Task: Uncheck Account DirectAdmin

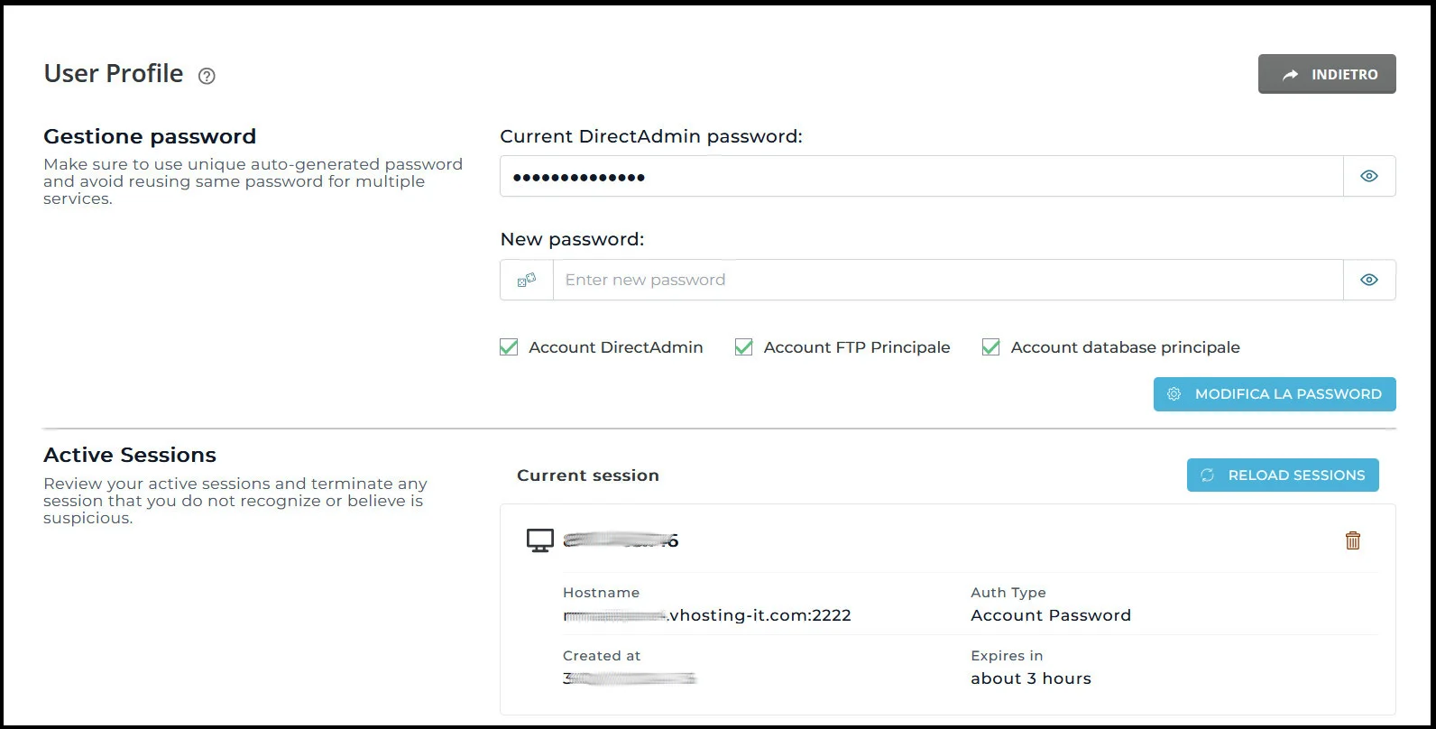Action: coord(508,346)
